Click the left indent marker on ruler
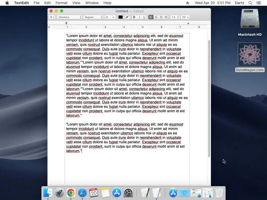Viewport: 267px width, 200px height. [66, 23]
